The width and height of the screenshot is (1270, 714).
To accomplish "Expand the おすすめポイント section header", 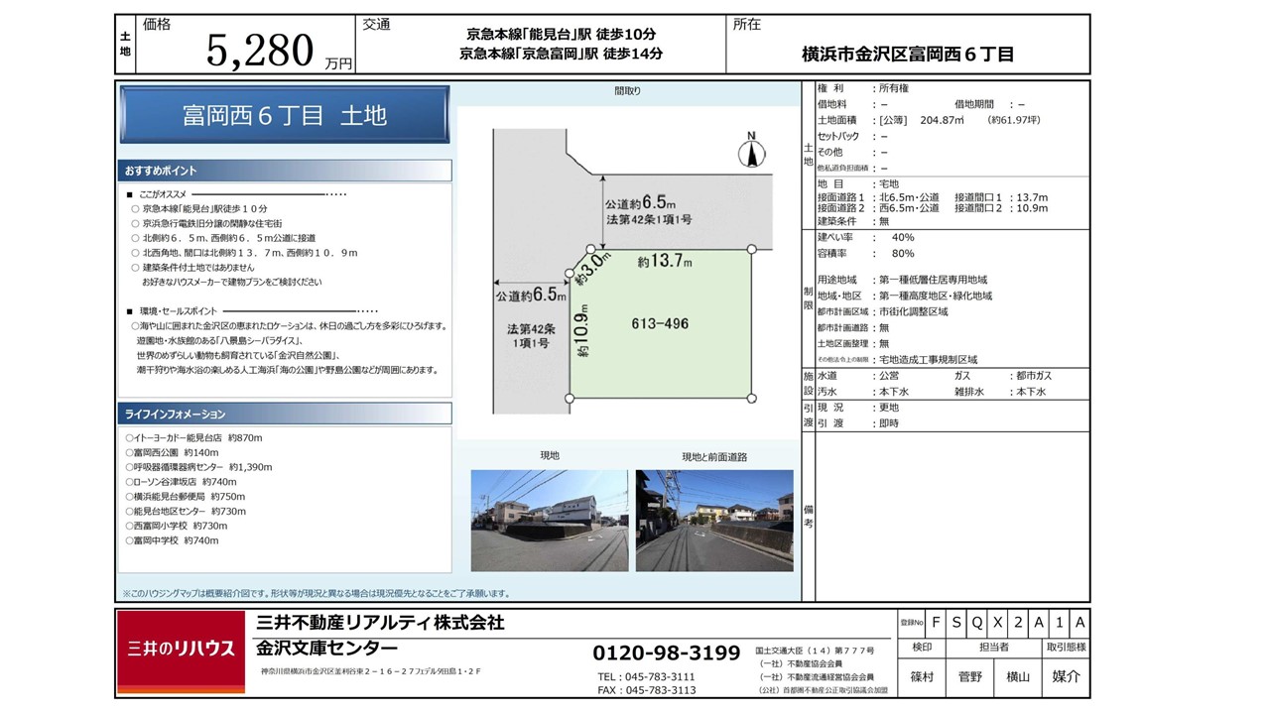I will [x=285, y=171].
